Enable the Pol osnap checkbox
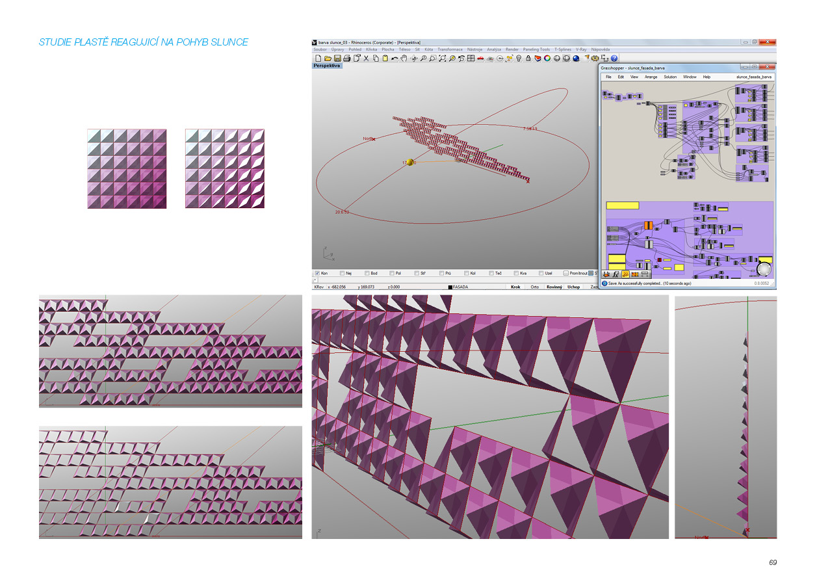This screenshot has width=817, height=578. pyautogui.click(x=392, y=273)
